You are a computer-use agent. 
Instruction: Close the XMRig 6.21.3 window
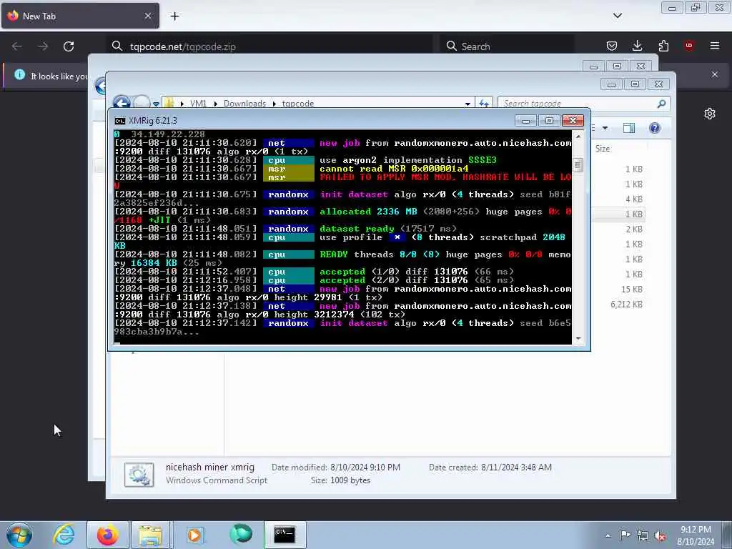(x=573, y=121)
